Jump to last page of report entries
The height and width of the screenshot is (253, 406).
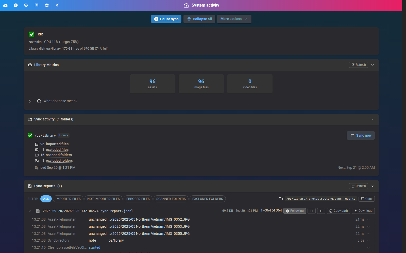321,211
